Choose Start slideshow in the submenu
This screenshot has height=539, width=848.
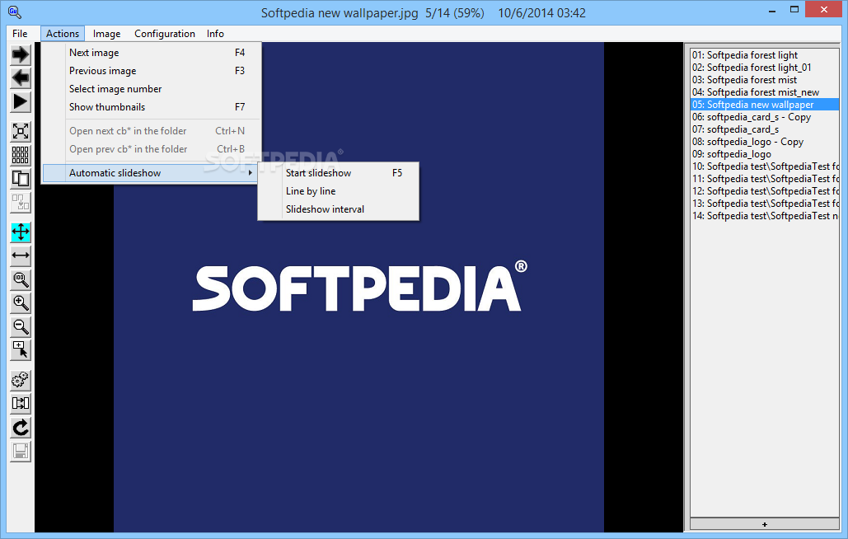[x=339, y=173]
